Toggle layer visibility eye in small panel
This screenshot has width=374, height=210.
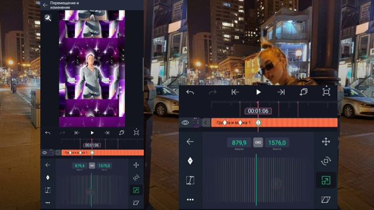(44, 153)
